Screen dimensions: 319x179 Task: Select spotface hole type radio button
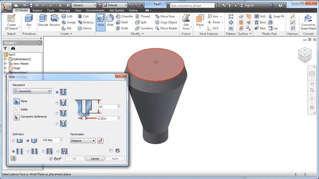(57, 113)
